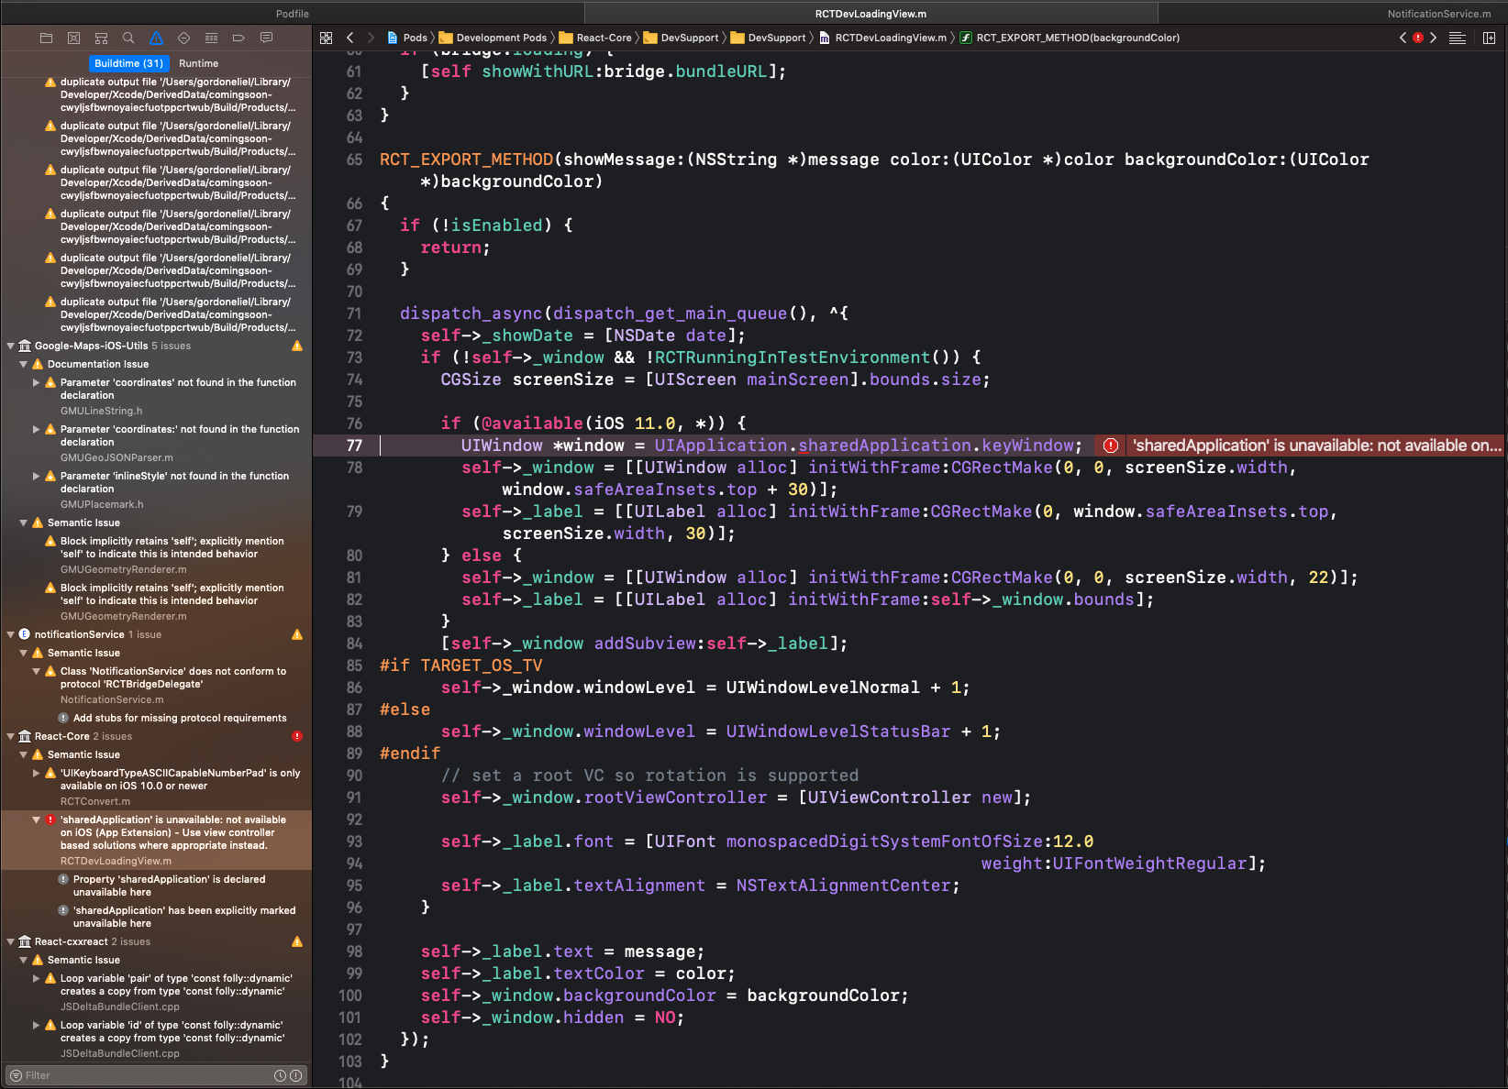Click the notificationService yellow warning badge
1508x1089 pixels.
[x=297, y=634]
